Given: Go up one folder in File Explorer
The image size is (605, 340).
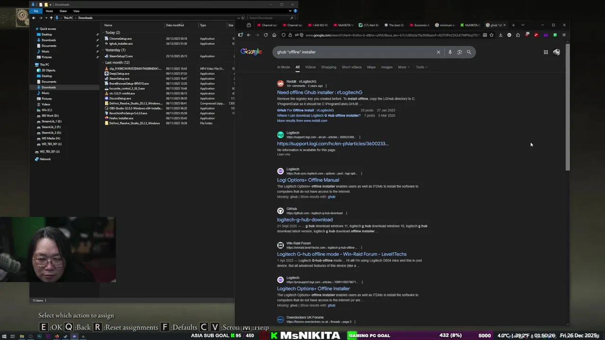Looking at the screenshot, I should (x=51, y=18).
